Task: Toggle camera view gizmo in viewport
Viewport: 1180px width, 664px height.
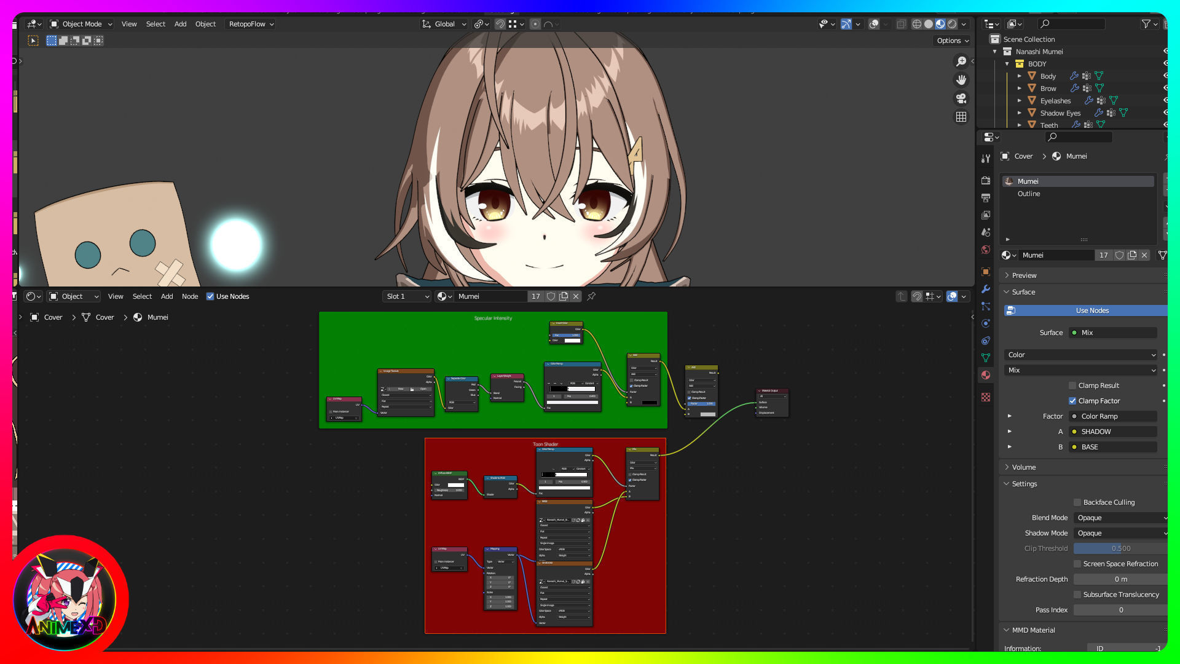Action: [x=961, y=98]
